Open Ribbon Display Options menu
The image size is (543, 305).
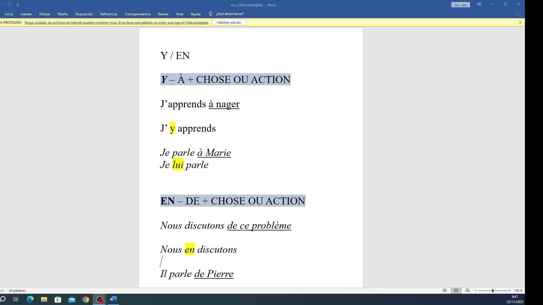click(x=479, y=5)
